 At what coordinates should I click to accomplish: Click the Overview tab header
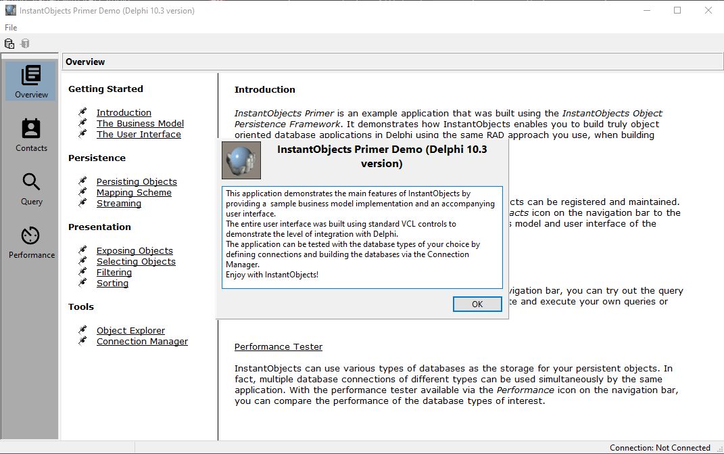(85, 62)
